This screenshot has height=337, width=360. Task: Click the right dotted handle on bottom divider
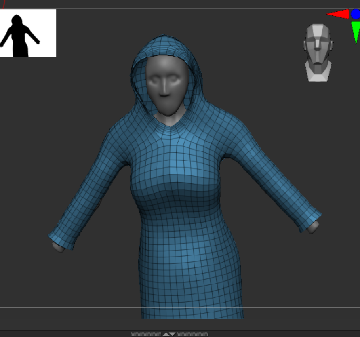pyautogui.click(x=193, y=334)
